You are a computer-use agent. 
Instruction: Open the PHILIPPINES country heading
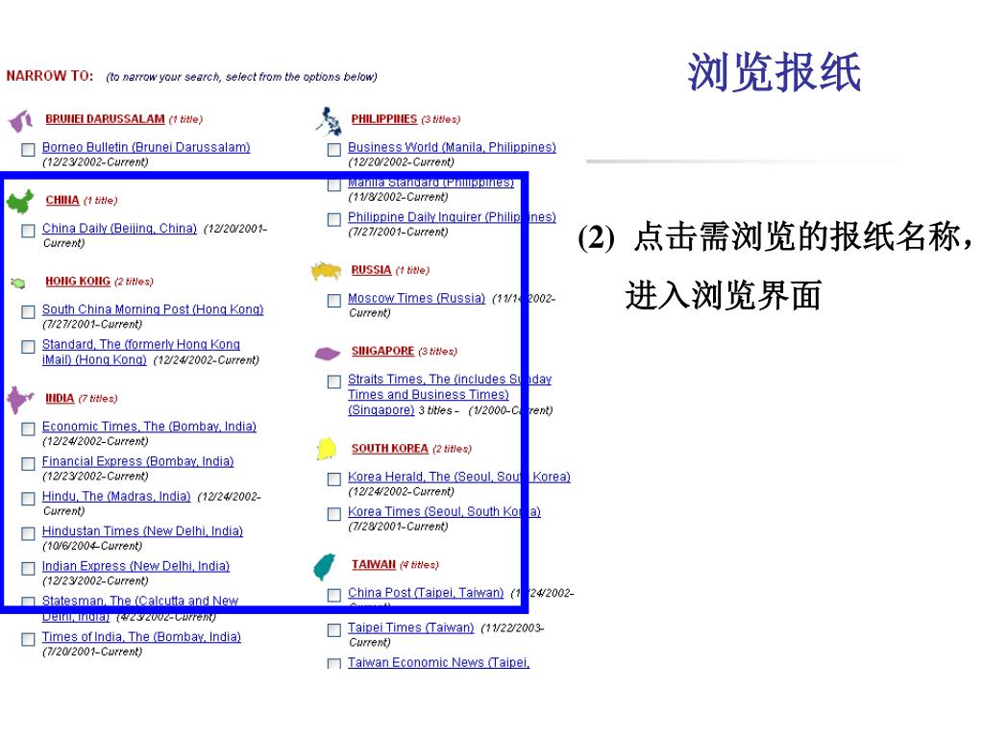[384, 118]
